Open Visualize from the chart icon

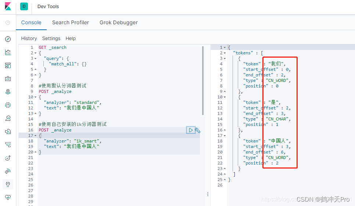click(x=8, y=52)
